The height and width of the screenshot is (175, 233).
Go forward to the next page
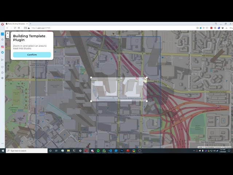(x=11, y=28)
